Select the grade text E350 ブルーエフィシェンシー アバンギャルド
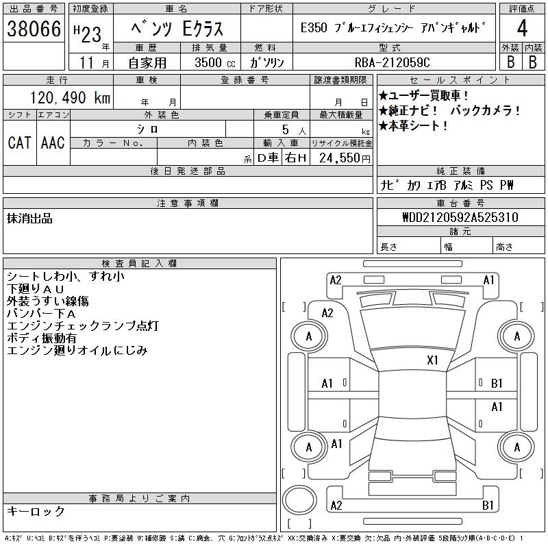The height and width of the screenshot is (548, 548). coord(393,27)
